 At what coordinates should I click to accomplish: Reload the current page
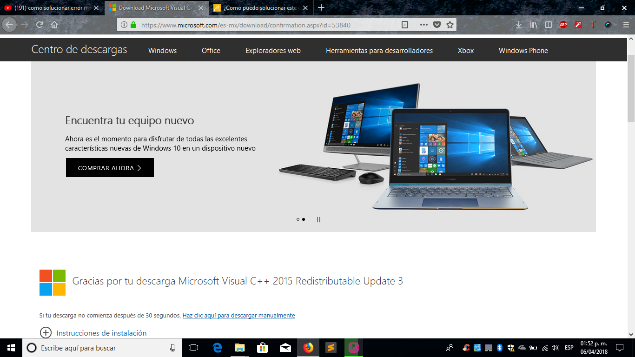pos(40,25)
